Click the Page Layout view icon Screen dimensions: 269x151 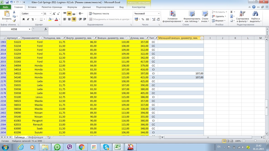(228, 141)
